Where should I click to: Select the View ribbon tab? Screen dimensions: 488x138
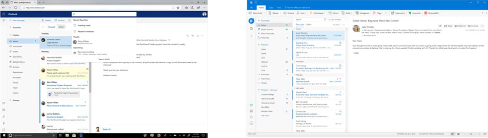click(x=279, y=7)
